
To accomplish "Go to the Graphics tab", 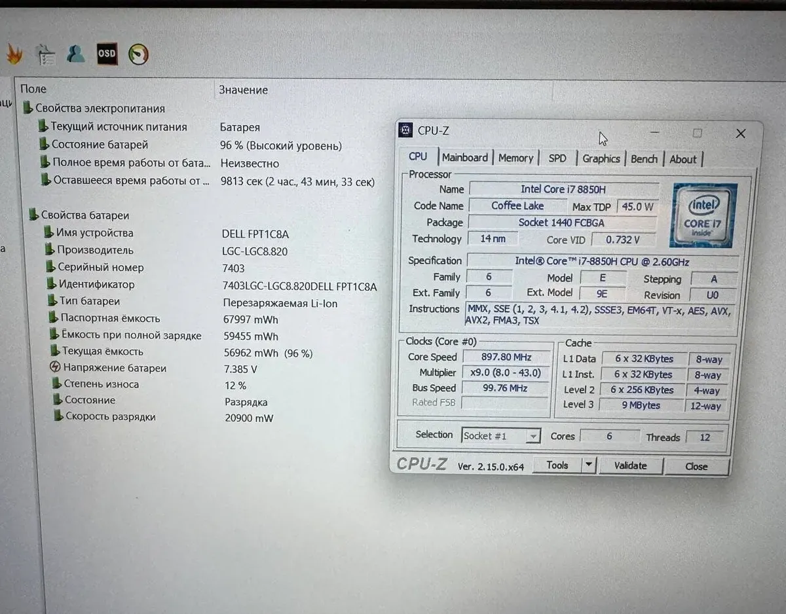I will coord(601,159).
